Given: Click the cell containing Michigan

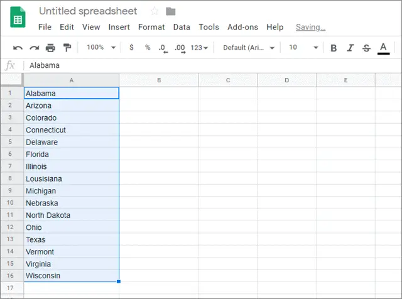Looking at the screenshot, I should click(x=72, y=191).
